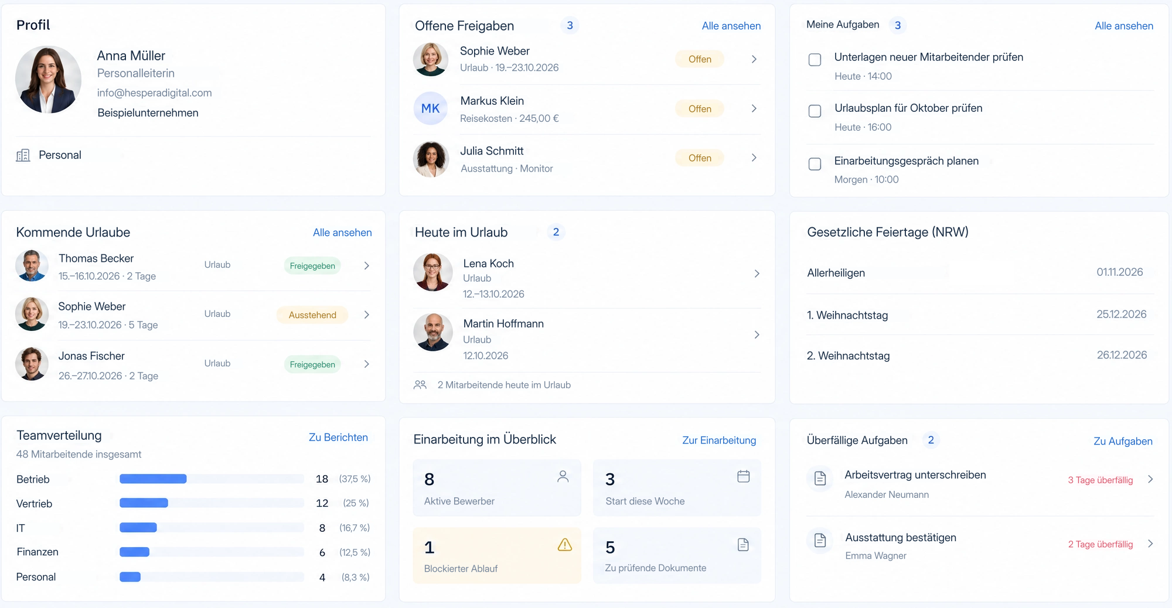Open the overdue Arbeitsvertrag unterschreiben task chevron
1172x608 pixels.
coord(1150,479)
